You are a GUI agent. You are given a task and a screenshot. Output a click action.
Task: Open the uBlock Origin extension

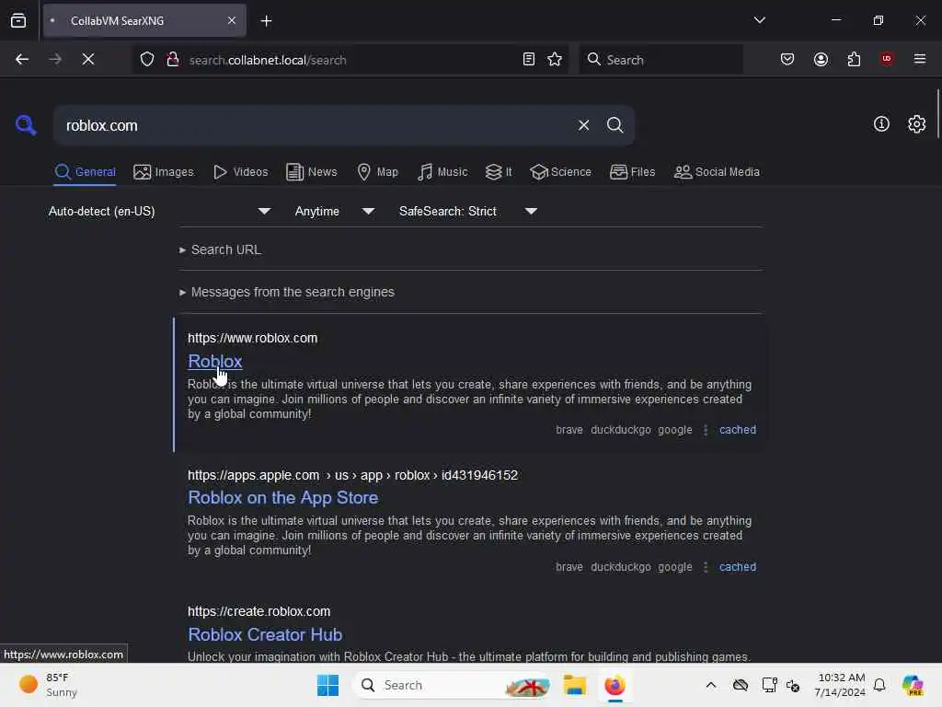(x=887, y=59)
